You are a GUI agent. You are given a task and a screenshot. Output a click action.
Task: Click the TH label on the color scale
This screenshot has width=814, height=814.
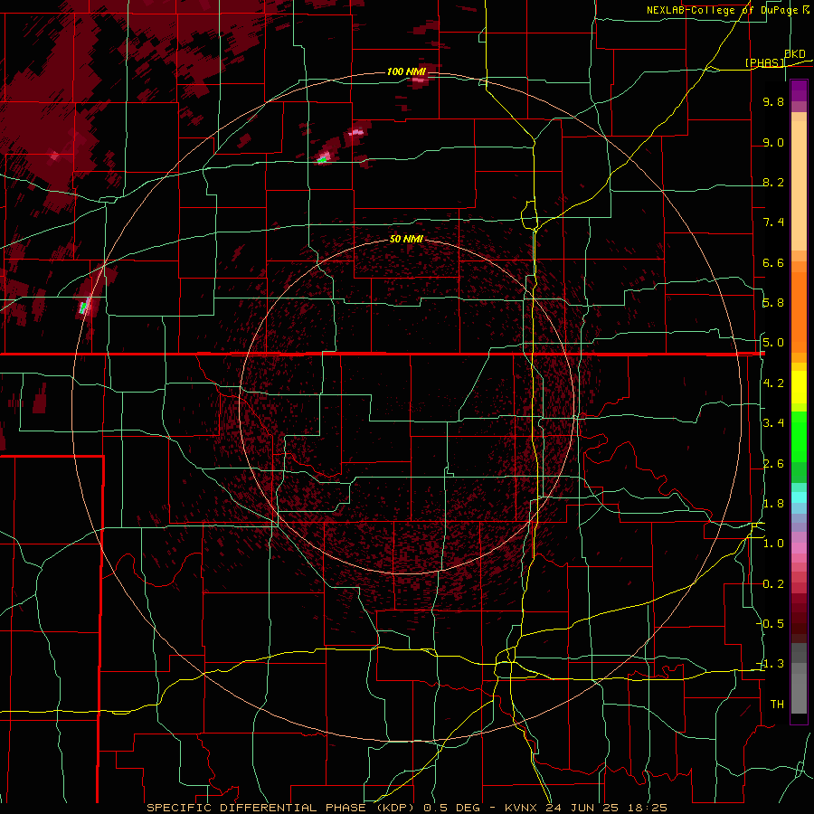pos(777,705)
